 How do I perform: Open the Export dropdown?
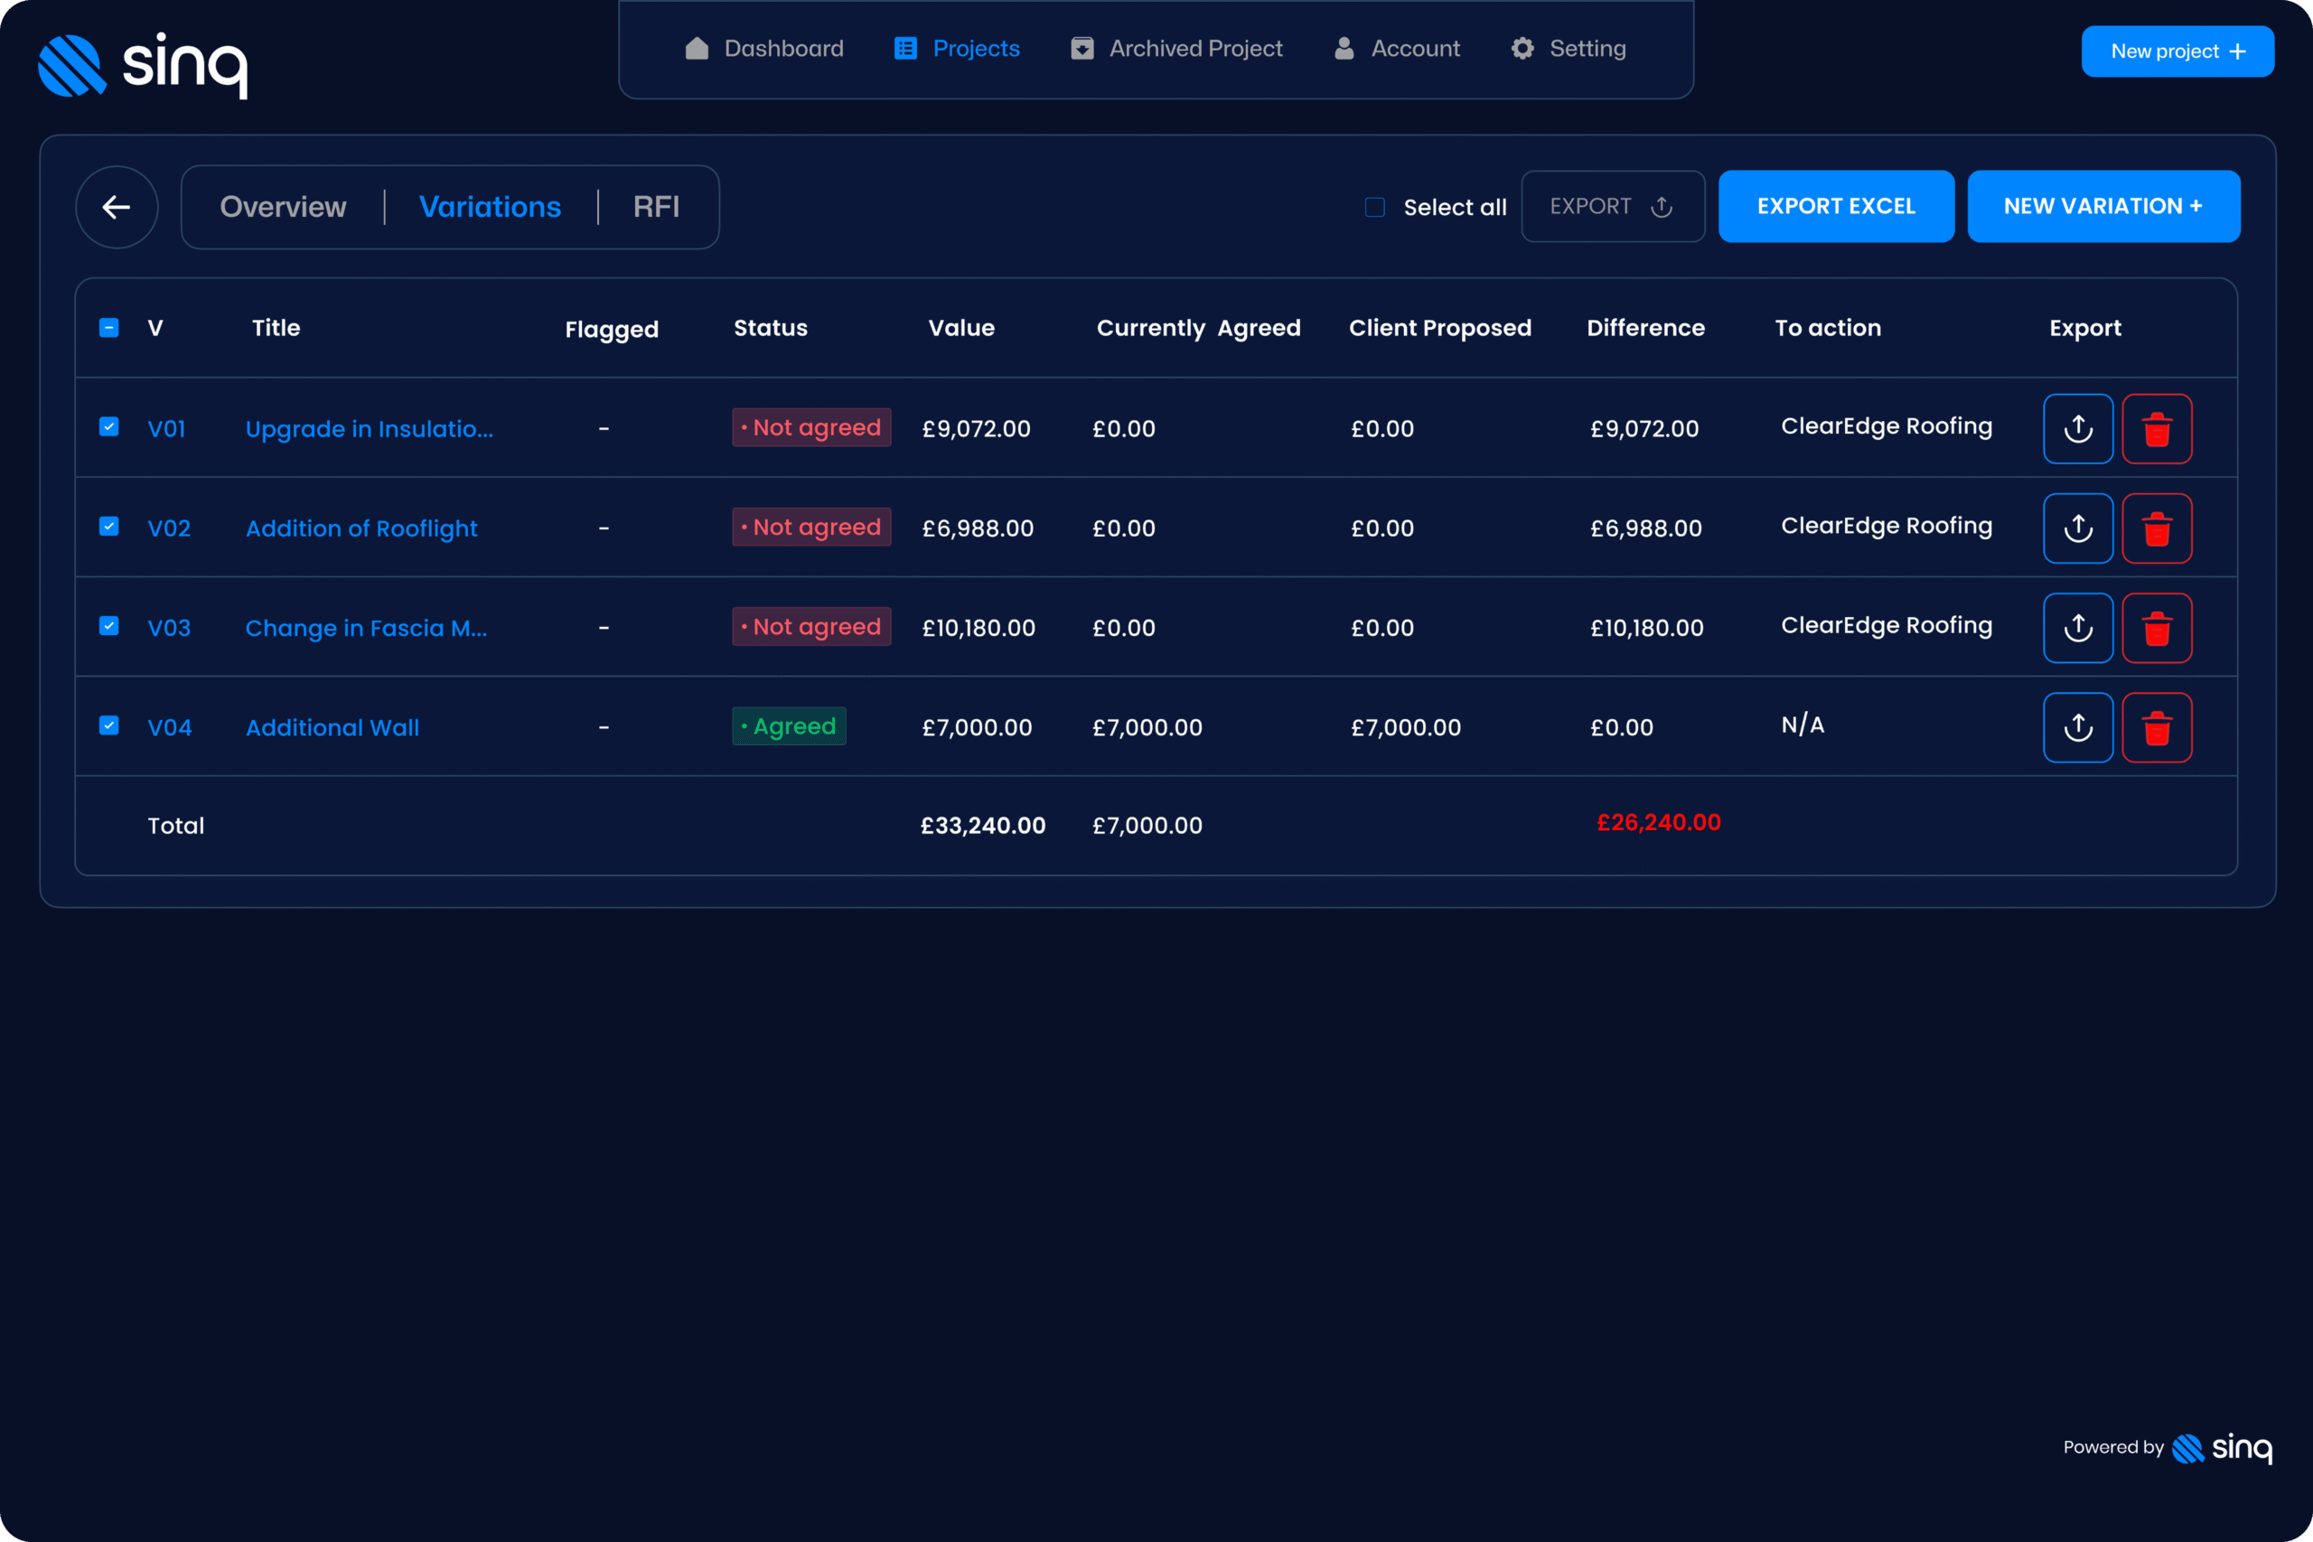pos(1612,207)
